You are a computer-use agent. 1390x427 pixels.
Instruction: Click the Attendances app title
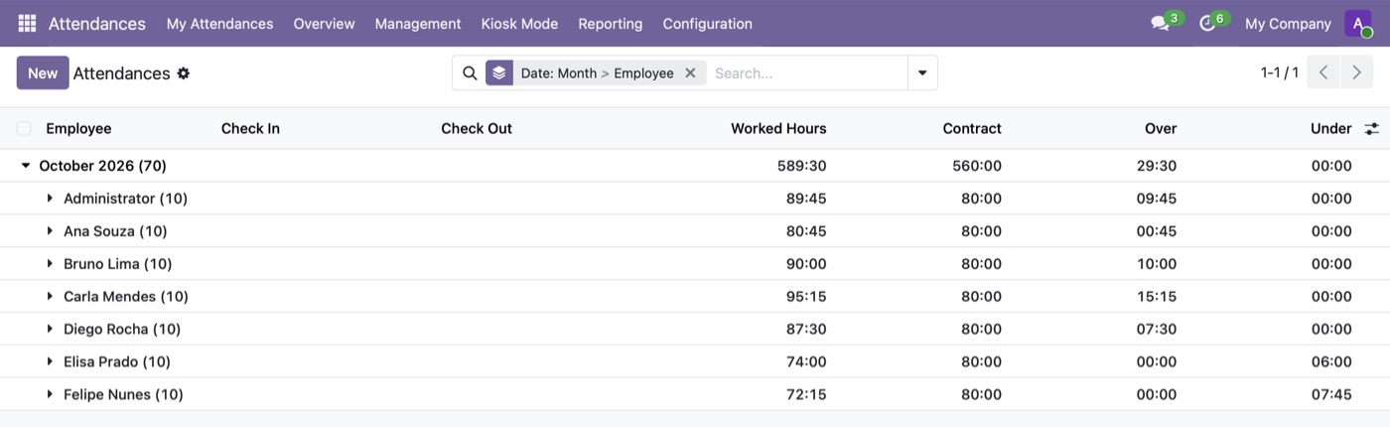(97, 23)
